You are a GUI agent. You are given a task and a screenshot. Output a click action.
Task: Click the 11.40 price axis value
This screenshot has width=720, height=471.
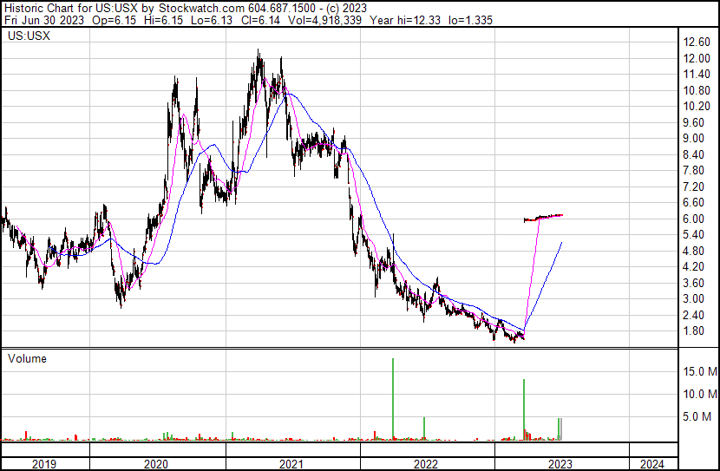click(x=697, y=75)
